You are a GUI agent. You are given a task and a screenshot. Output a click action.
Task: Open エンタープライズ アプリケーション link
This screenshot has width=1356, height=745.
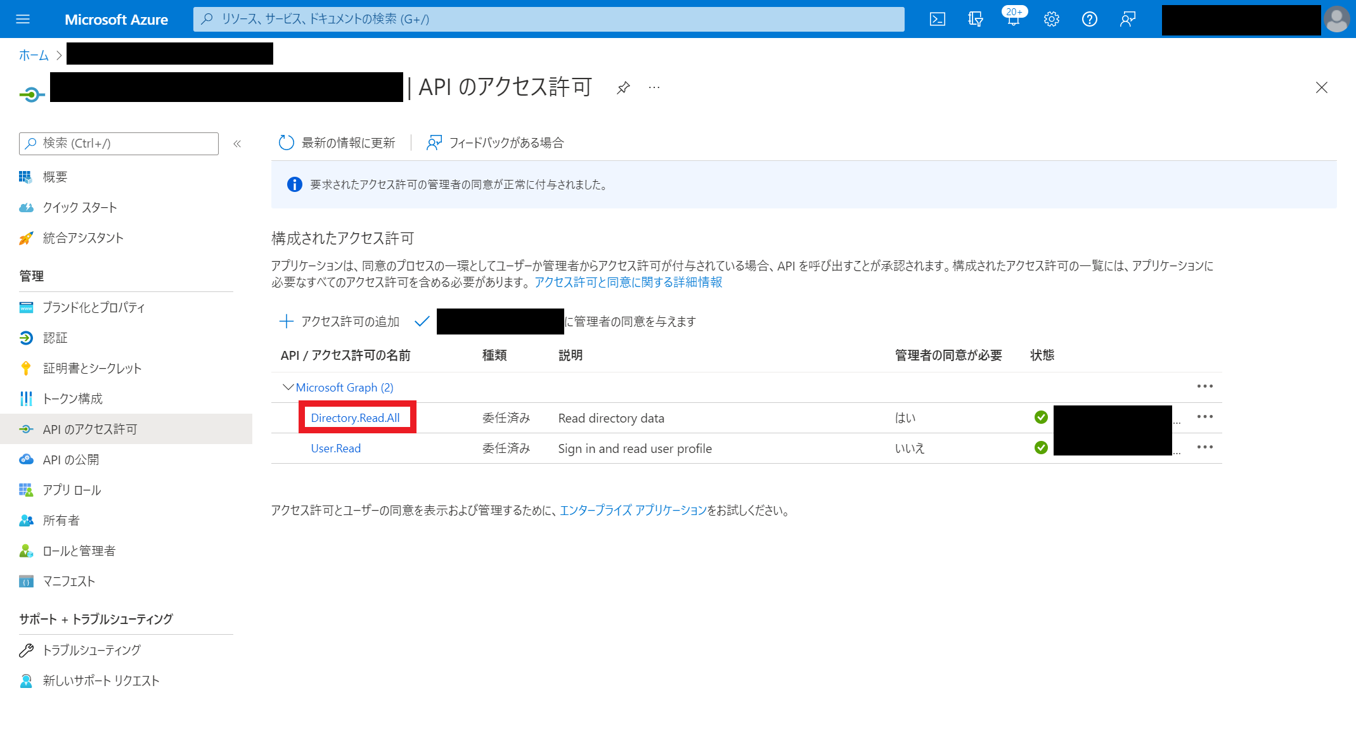pos(633,510)
